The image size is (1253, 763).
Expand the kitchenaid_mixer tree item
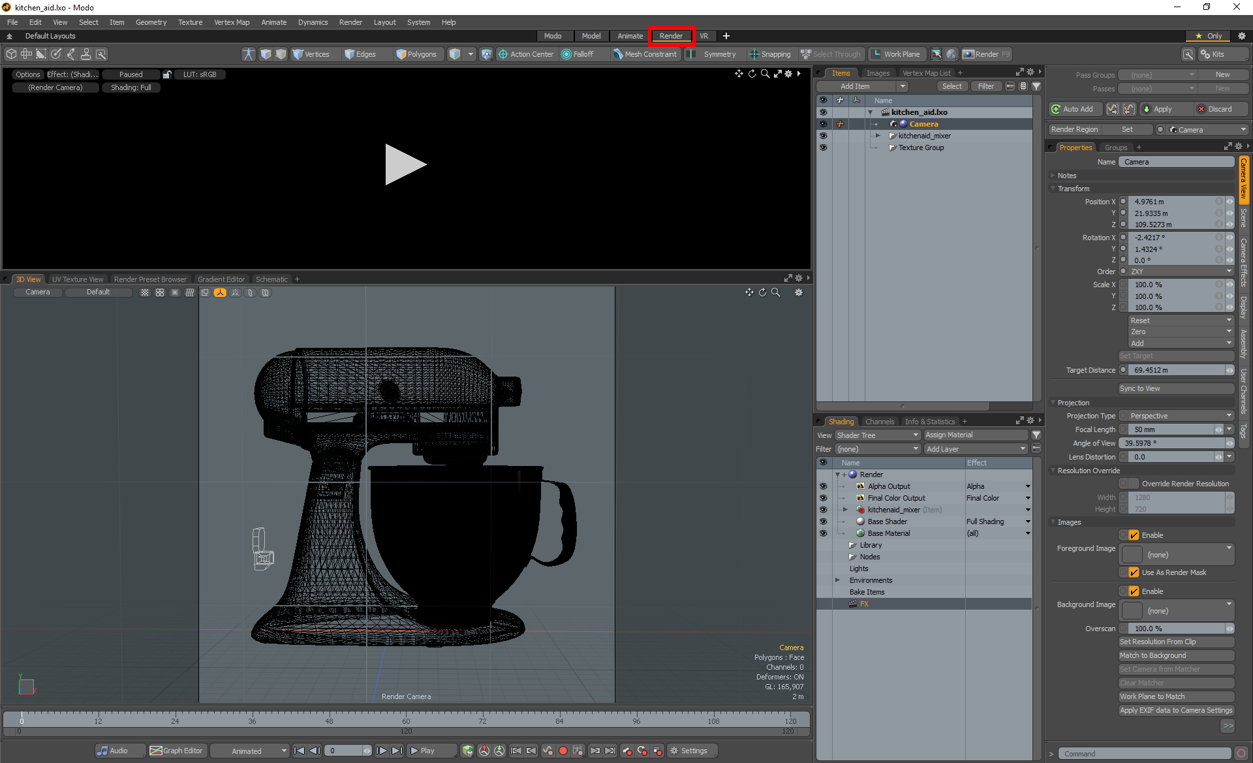coord(878,135)
